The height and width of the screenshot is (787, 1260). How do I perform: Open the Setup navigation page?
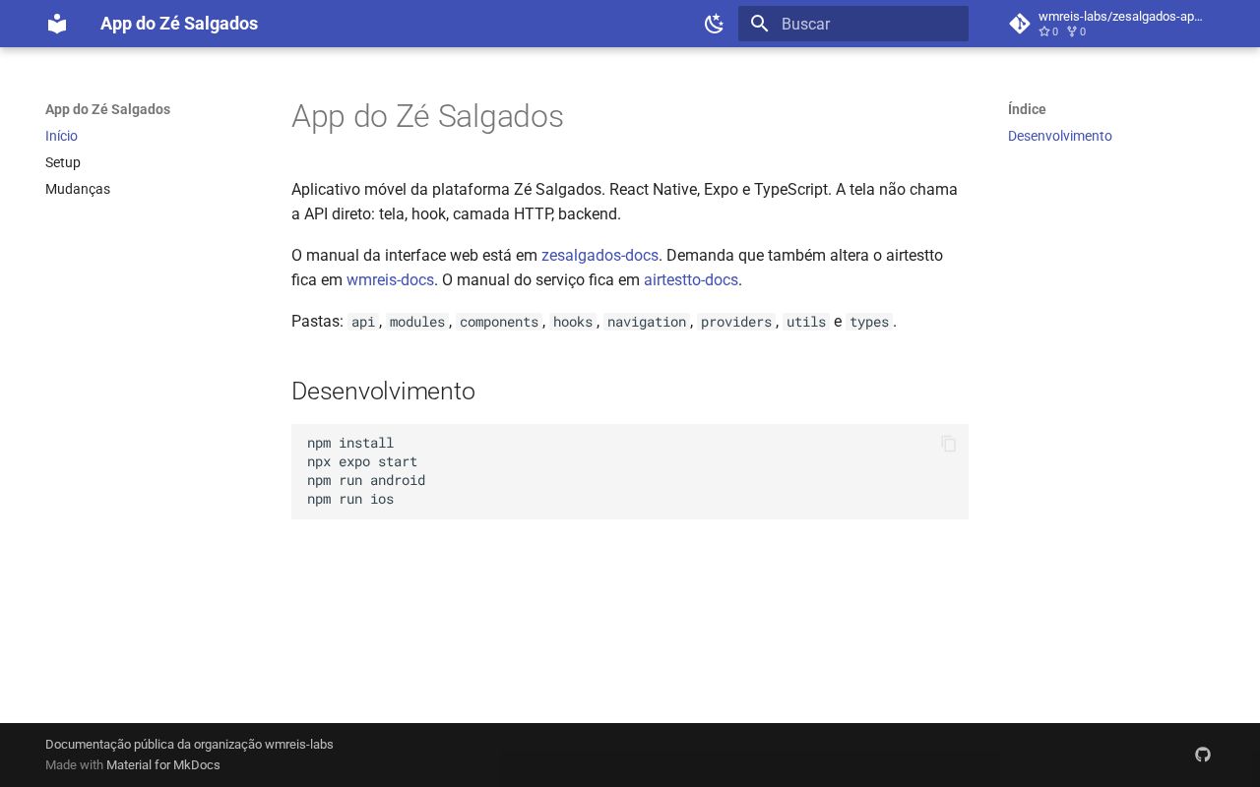pyautogui.click(x=63, y=162)
